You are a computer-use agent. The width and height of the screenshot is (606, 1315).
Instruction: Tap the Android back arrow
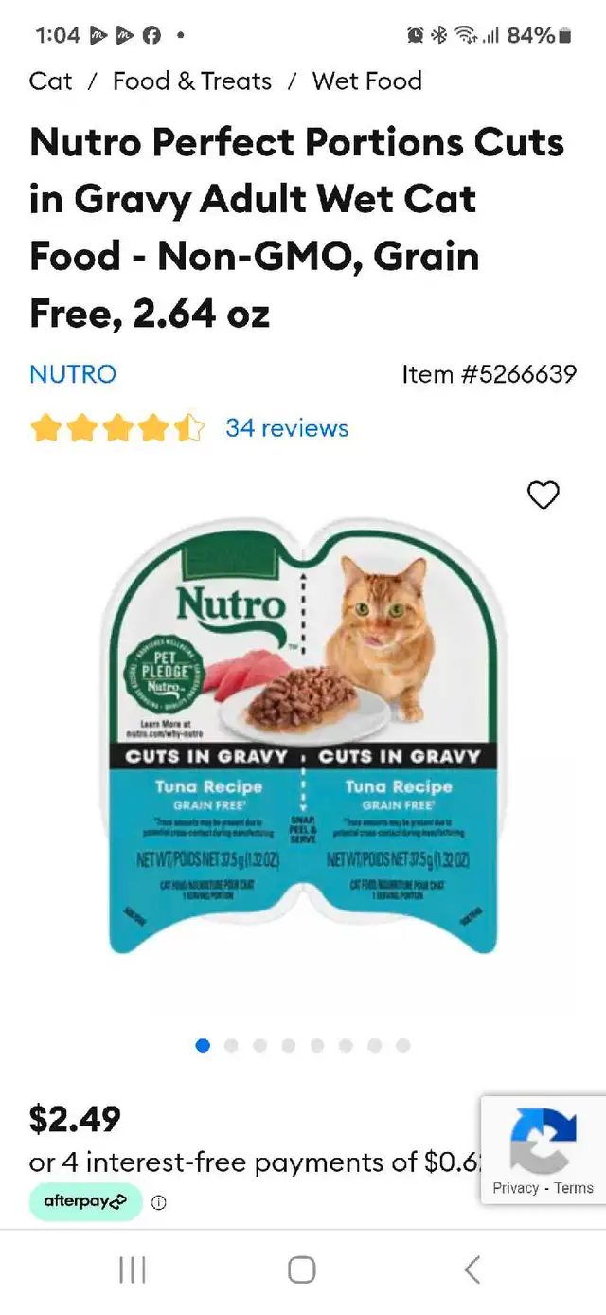click(472, 1270)
